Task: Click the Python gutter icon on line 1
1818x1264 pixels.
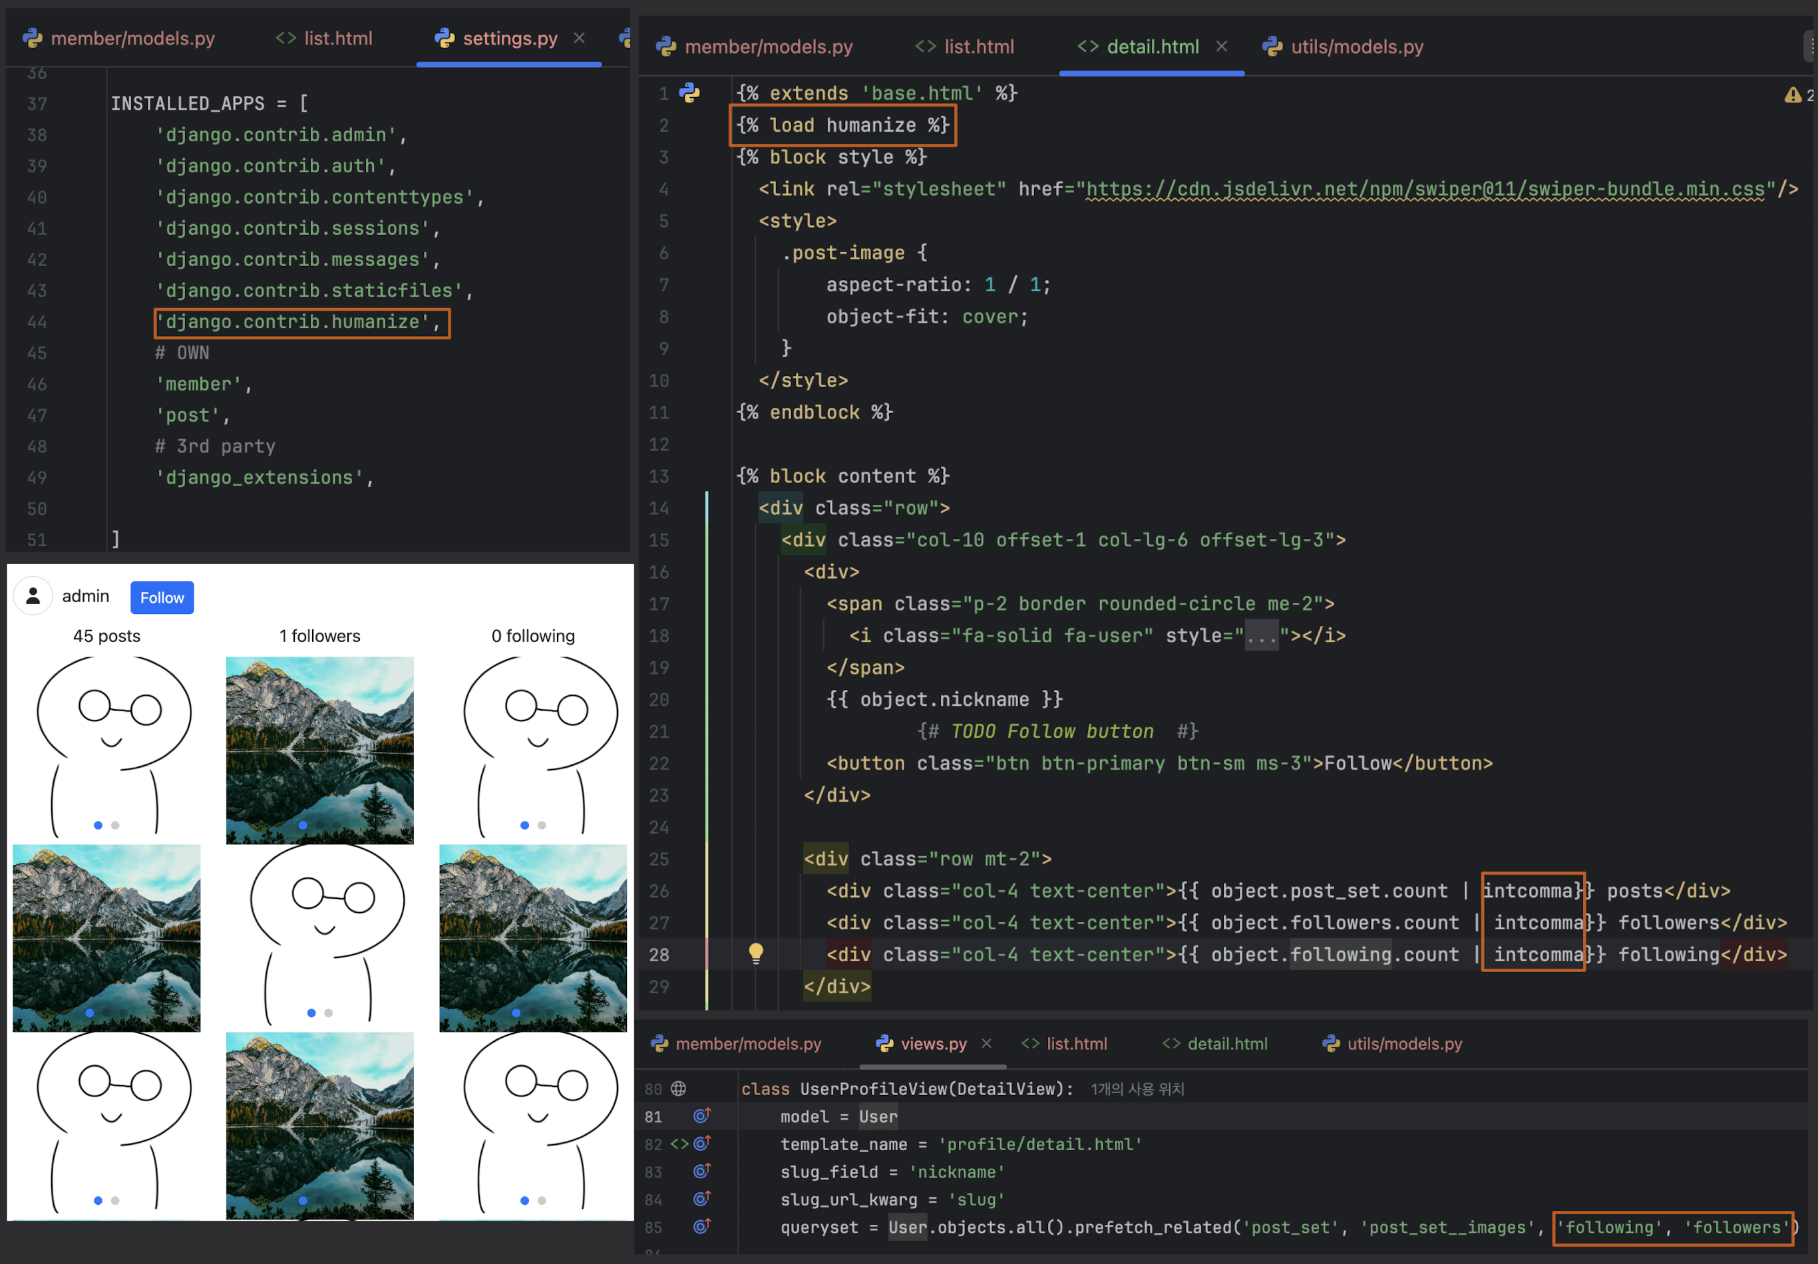Action: 689,93
